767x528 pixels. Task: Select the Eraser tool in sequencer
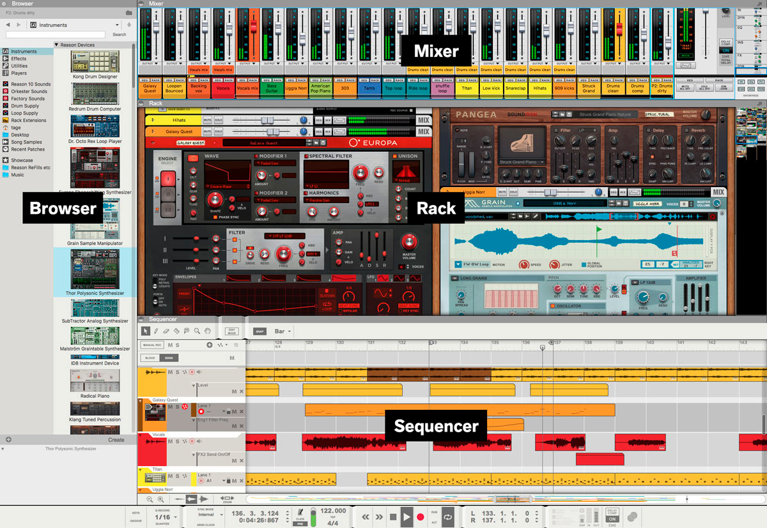tap(166, 331)
